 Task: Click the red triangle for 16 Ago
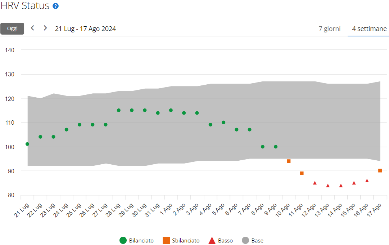367,181
